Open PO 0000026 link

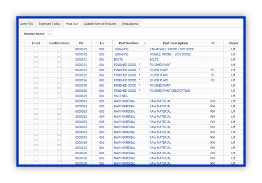coord(81,158)
